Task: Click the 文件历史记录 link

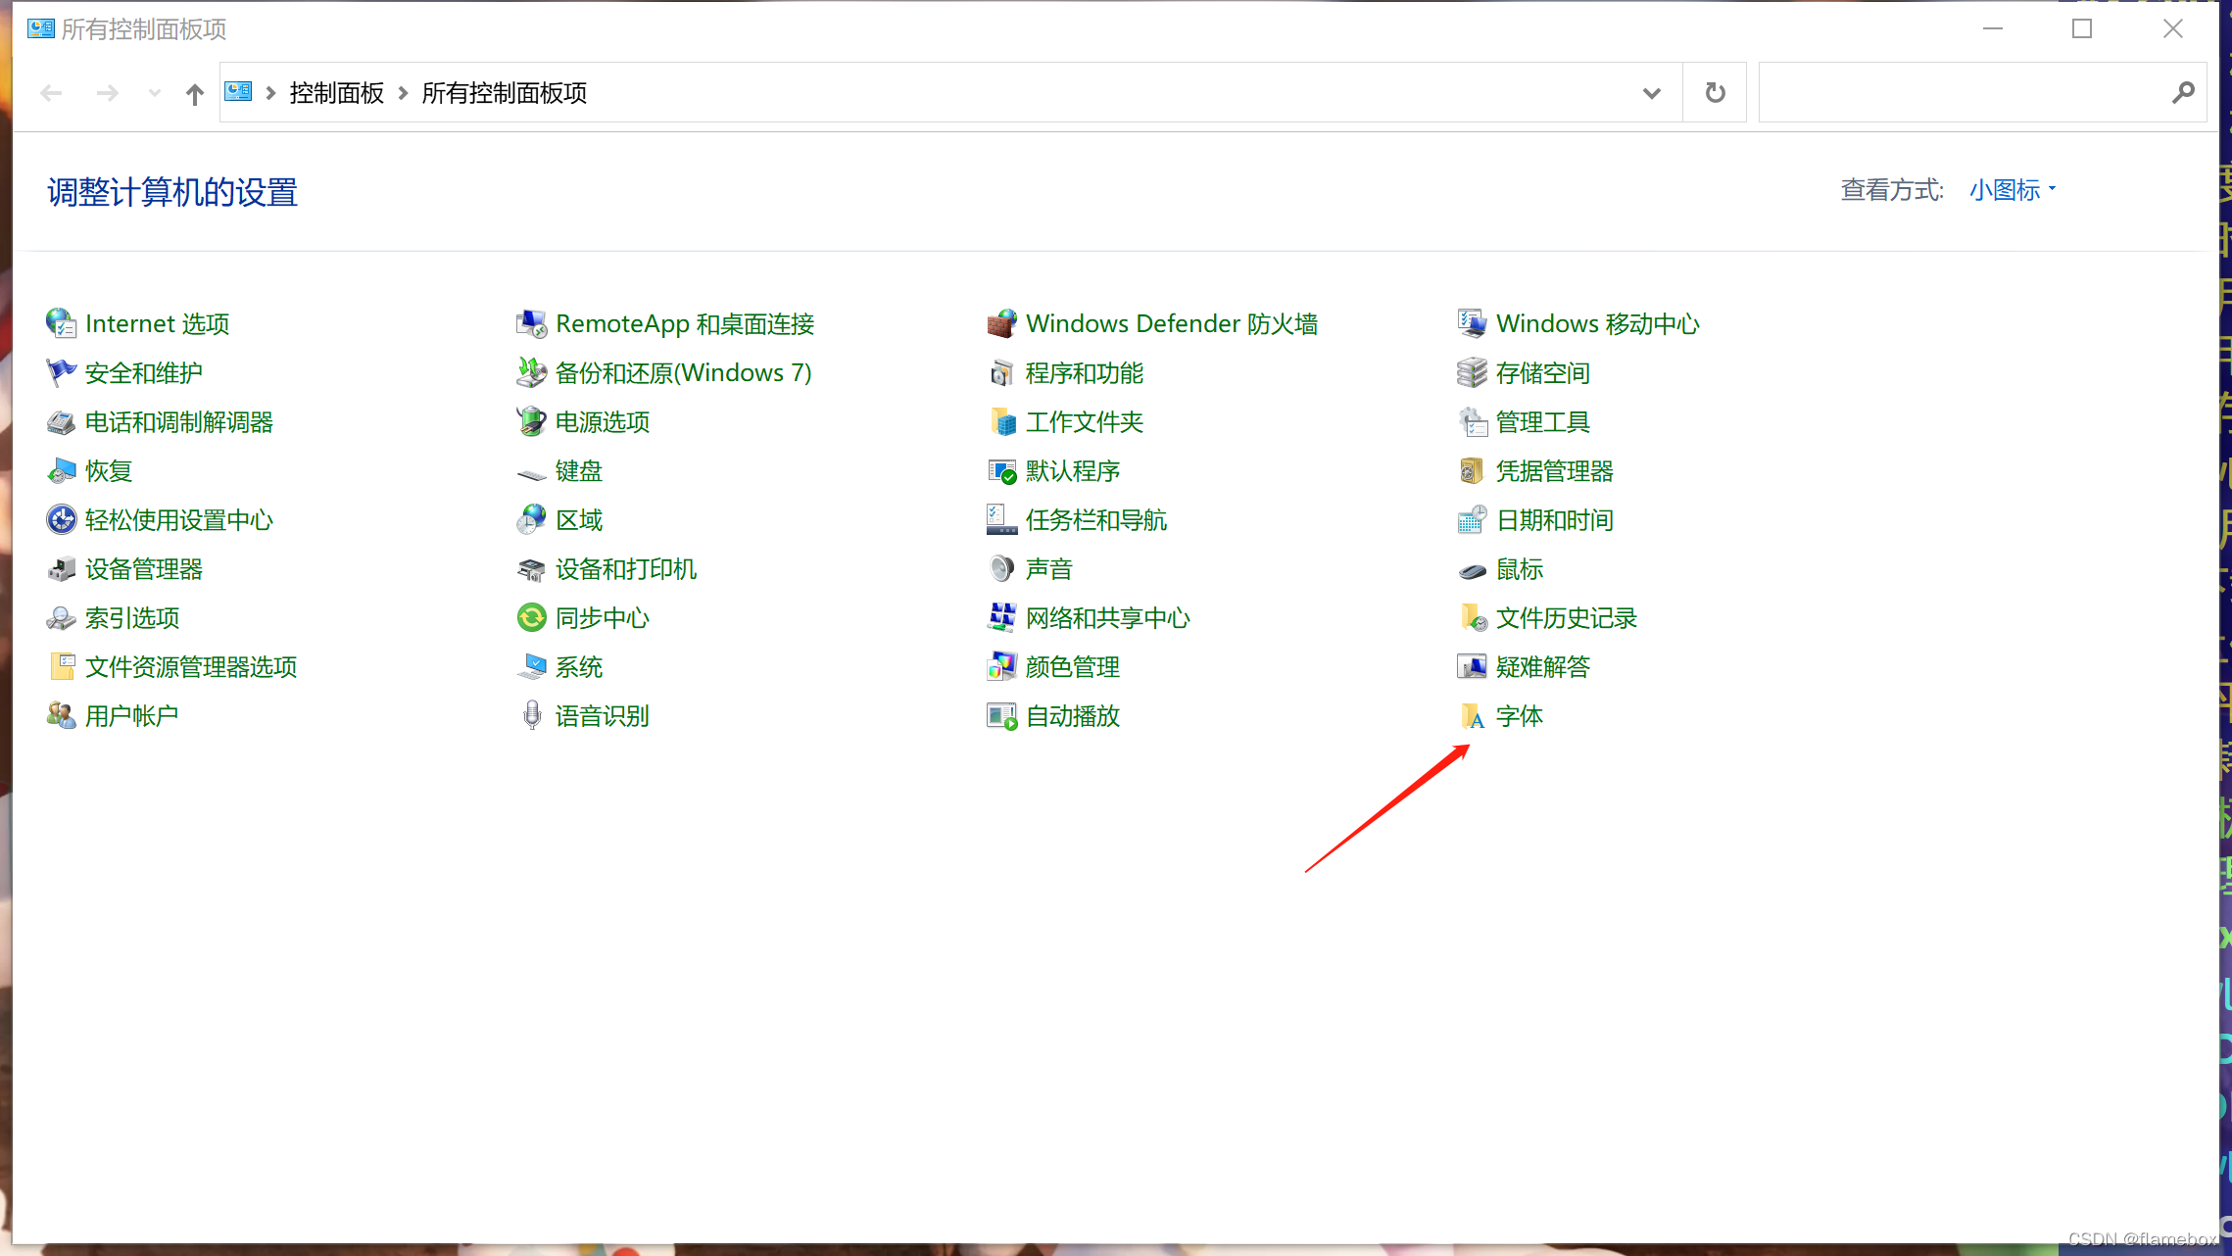Action: tap(1567, 618)
